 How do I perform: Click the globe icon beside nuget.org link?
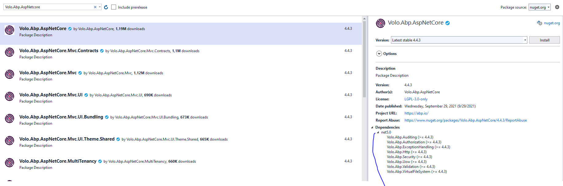[539, 23]
